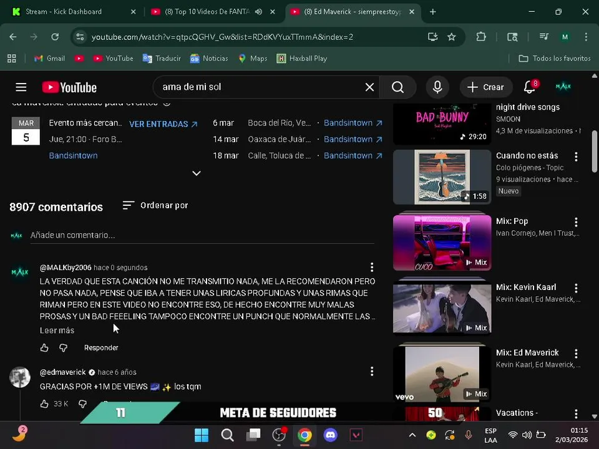
Task: Open Discord from taskbar
Action: pyautogui.click(x=331, y=435)
